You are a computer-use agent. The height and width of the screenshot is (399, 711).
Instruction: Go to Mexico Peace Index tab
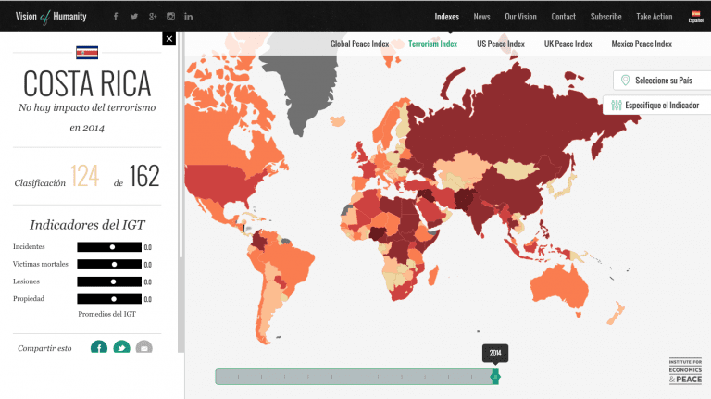pyautogui.click(x=642, y=44)
